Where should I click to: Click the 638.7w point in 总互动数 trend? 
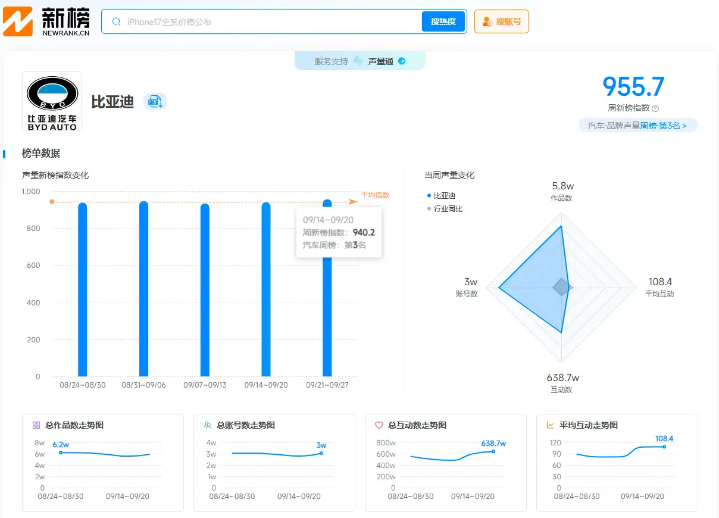tap(493, 451)
